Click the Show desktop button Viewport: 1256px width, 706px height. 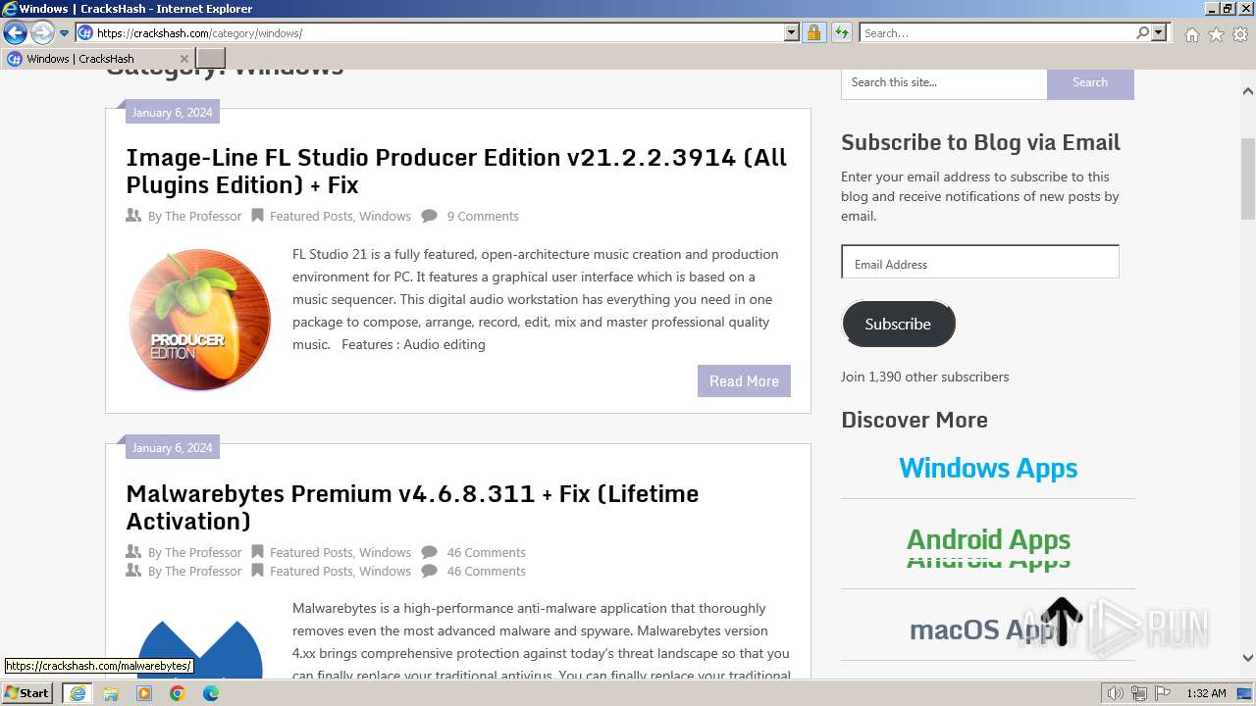pyautogui.click(x=1246, y=693)
